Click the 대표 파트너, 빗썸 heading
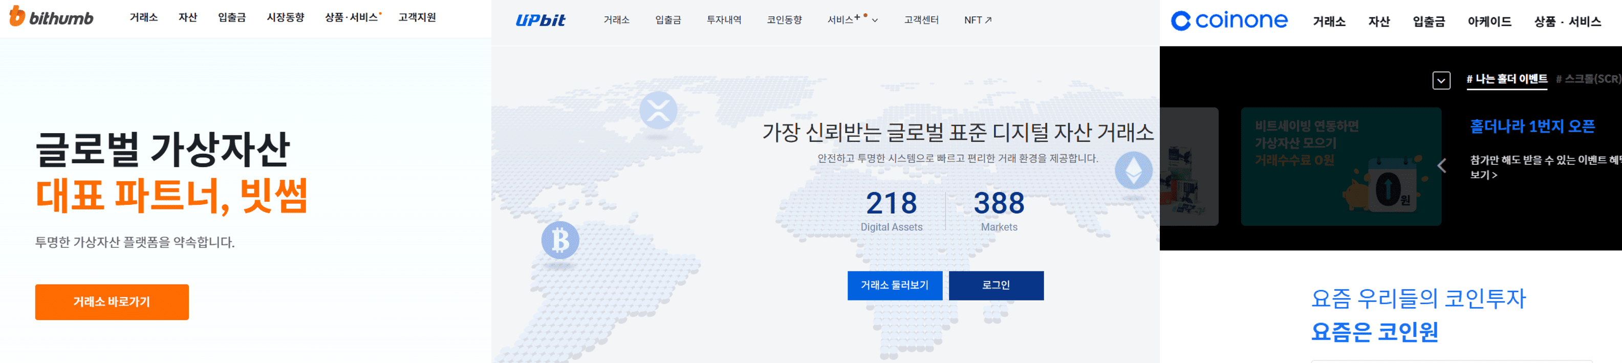Image resolution: width=1622 pixels, height=363 pixels. pos(171,196)
